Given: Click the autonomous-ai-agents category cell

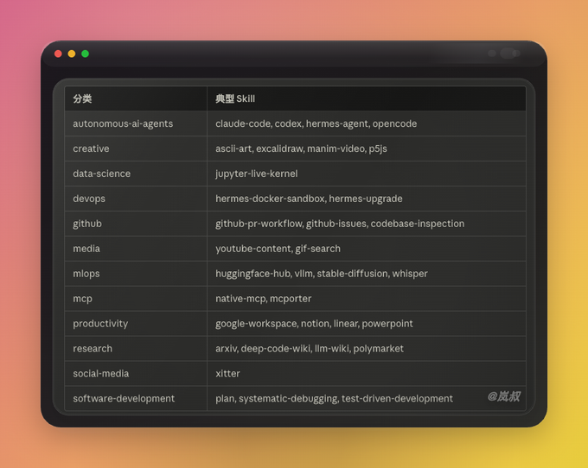Looking at the screenshot, I should coord(136,123).
